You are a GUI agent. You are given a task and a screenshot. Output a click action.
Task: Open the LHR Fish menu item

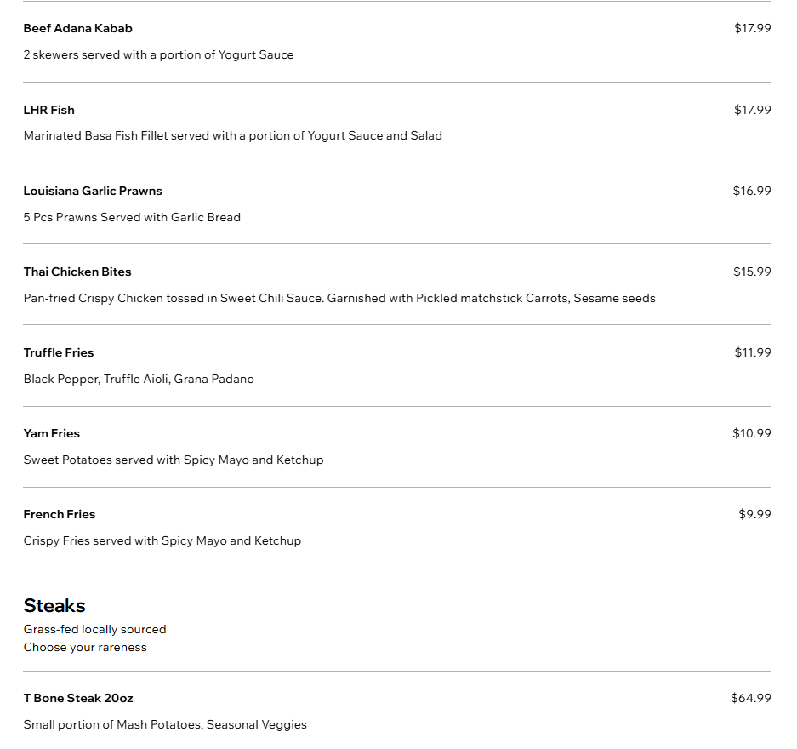[48, 110]
